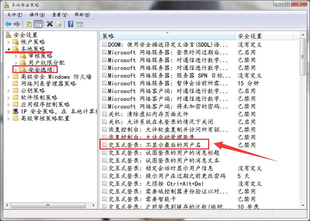Click the gray Forward arrow in toolbar
Image resolution: width=310 pixels, height=221 pixels.
(x=16, y=24)
